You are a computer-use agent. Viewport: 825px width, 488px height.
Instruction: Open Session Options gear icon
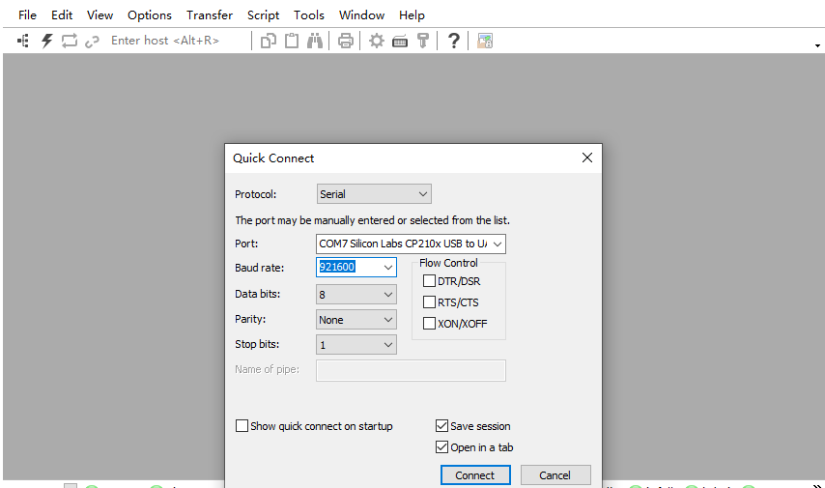376,41
